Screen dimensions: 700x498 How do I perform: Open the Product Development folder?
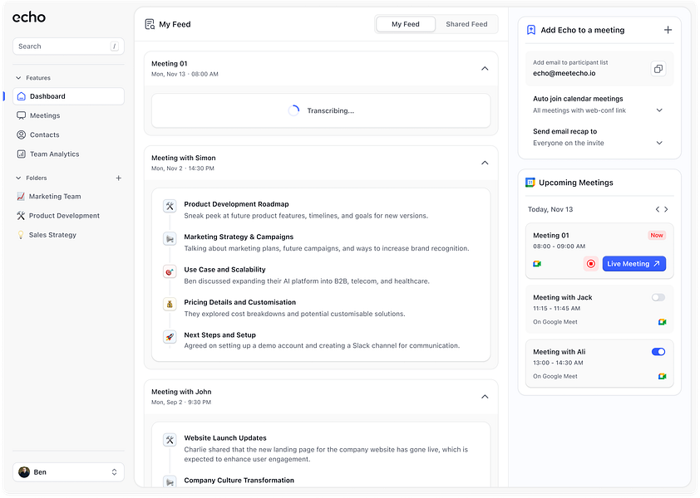(x=68, y=215)
